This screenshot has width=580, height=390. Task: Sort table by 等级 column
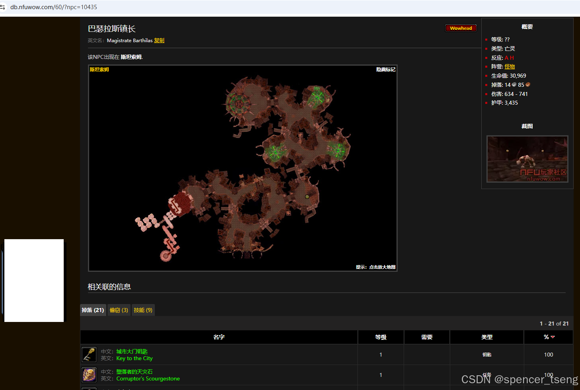381,337
